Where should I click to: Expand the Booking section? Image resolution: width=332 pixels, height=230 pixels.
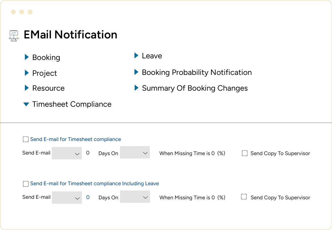[27, 57]
